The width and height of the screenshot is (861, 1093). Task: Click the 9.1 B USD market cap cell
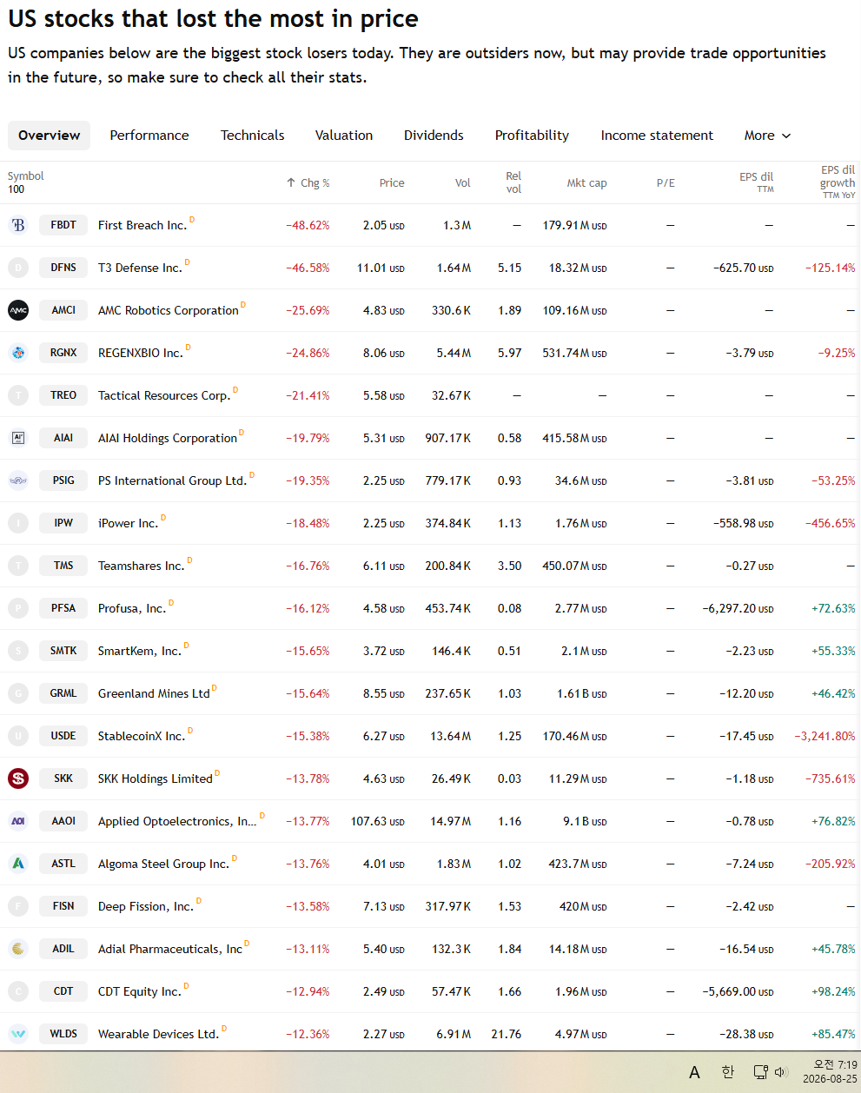point(585,821)
